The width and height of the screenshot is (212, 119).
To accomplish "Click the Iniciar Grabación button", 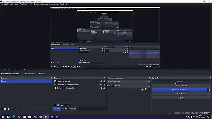I will pyautogui.click(x=182, y=86).
